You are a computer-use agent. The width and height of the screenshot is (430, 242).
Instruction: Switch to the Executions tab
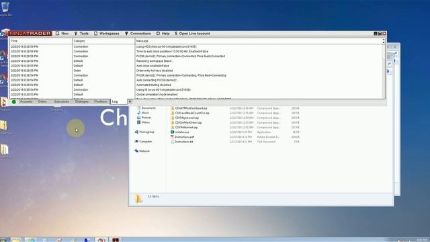click(x=62, y=102)
